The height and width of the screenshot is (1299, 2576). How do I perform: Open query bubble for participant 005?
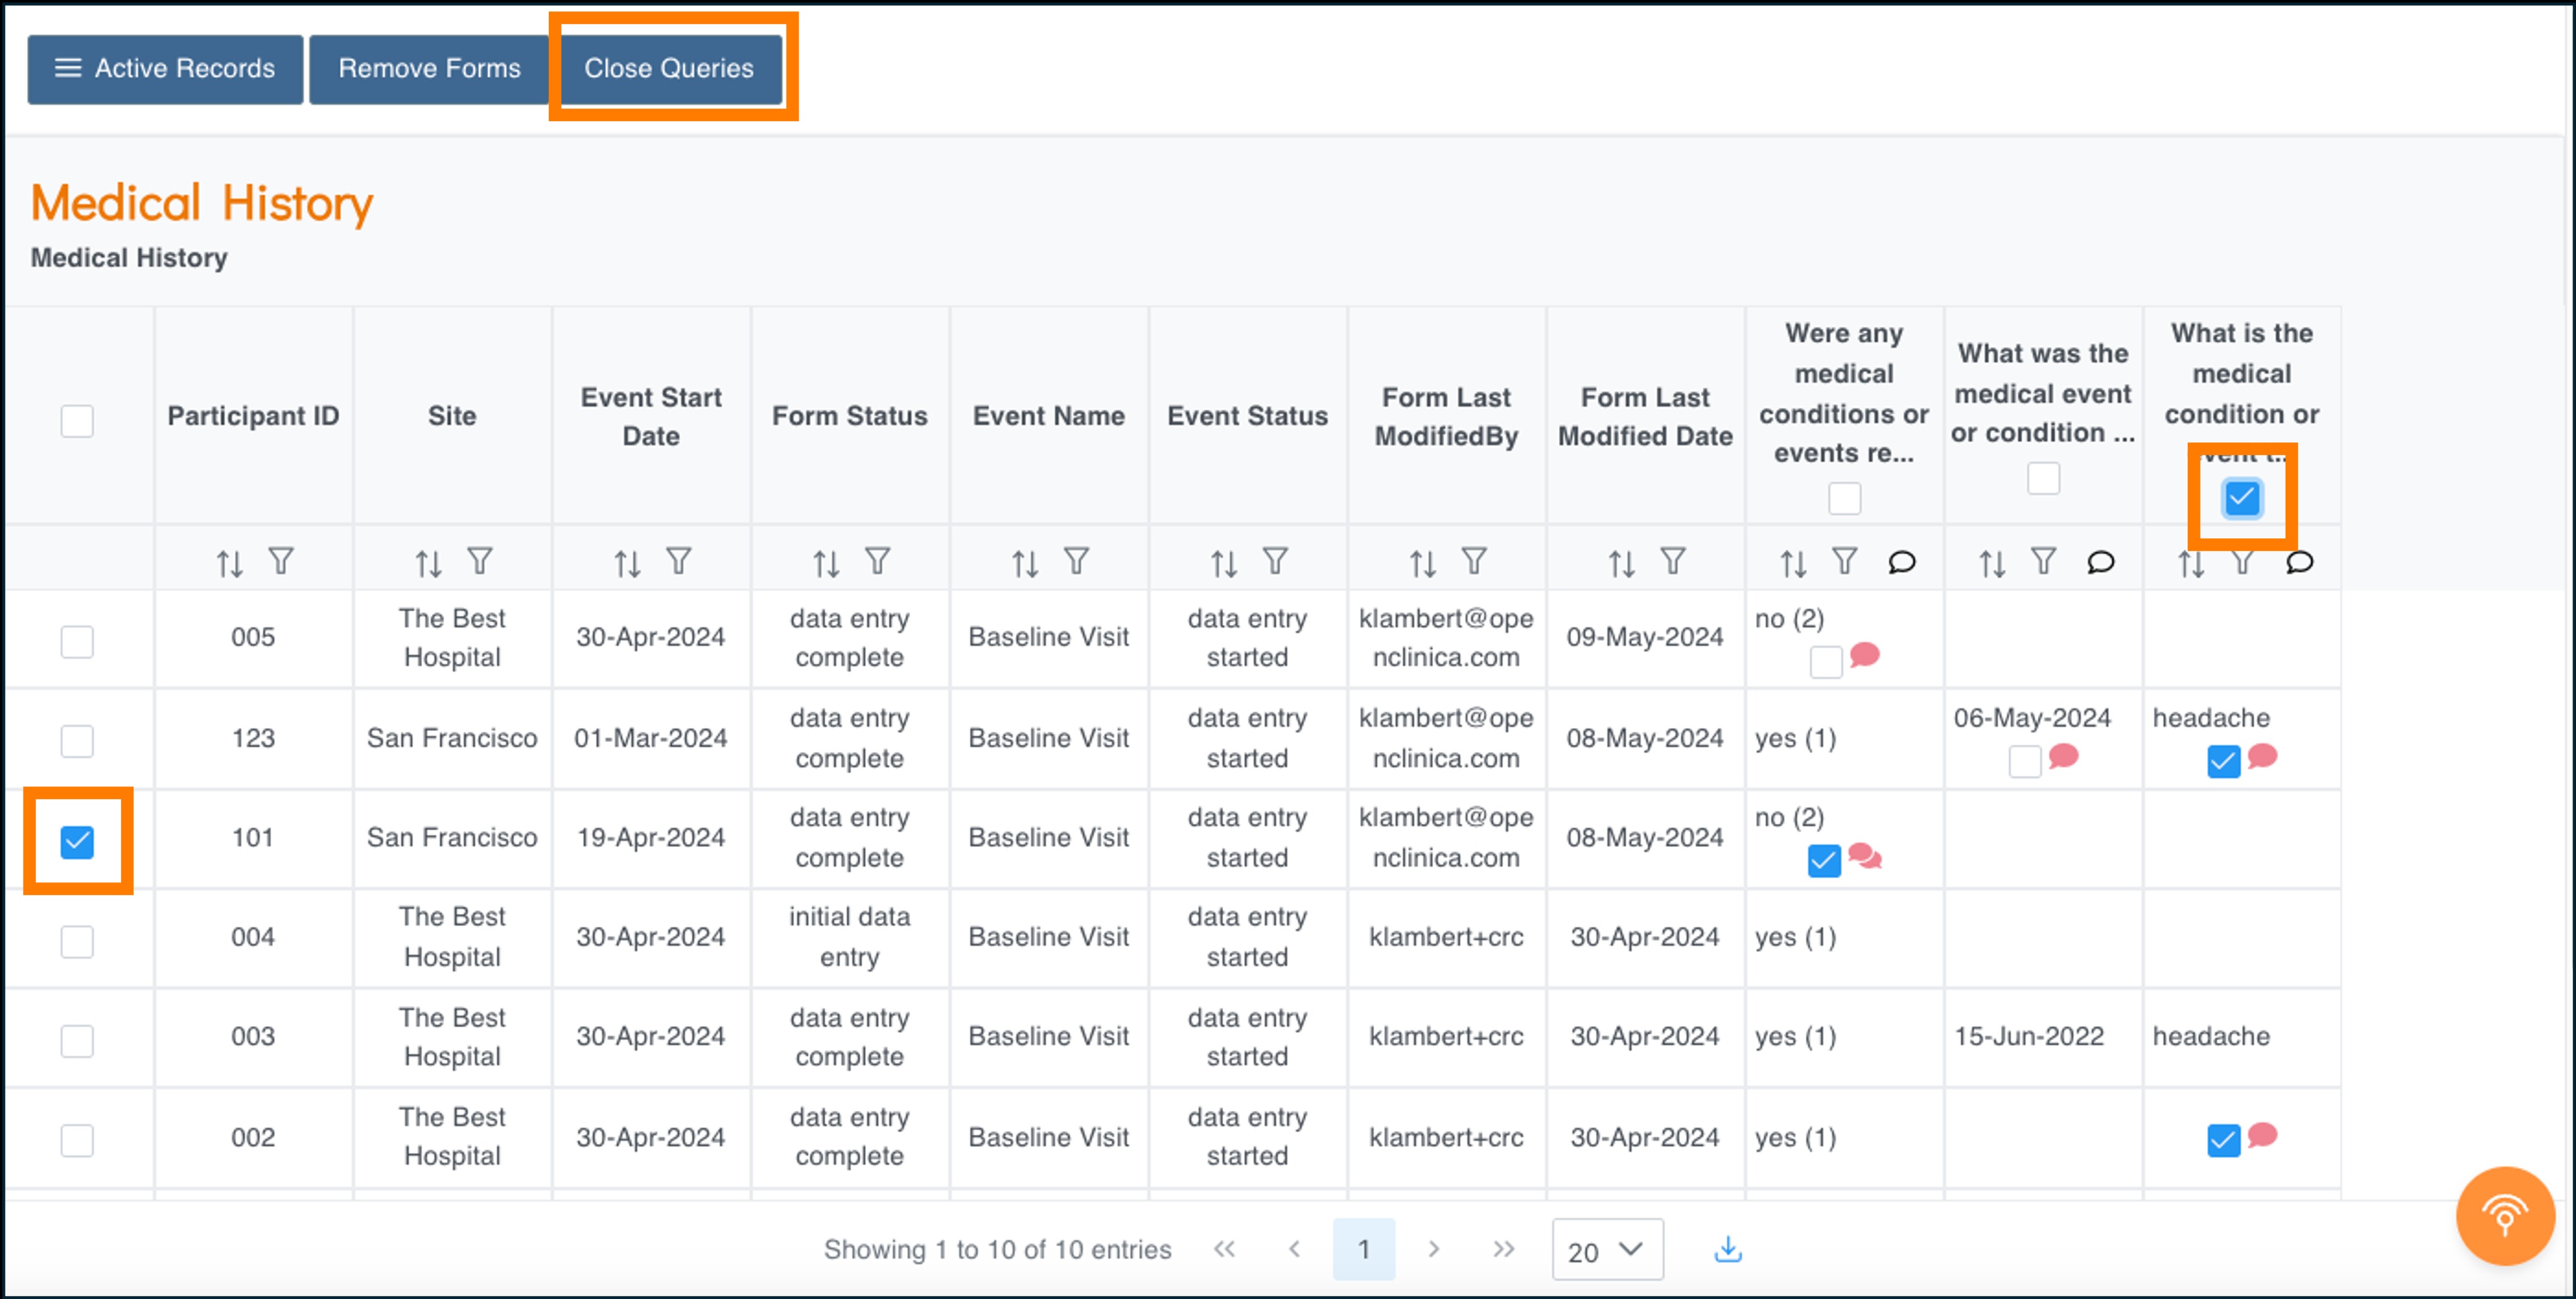coord(1864,656)
